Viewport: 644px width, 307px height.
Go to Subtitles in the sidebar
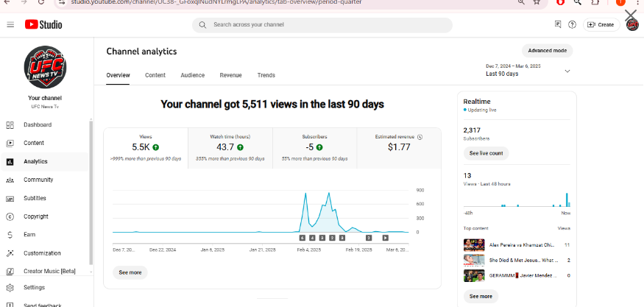[x=44, y=199]
